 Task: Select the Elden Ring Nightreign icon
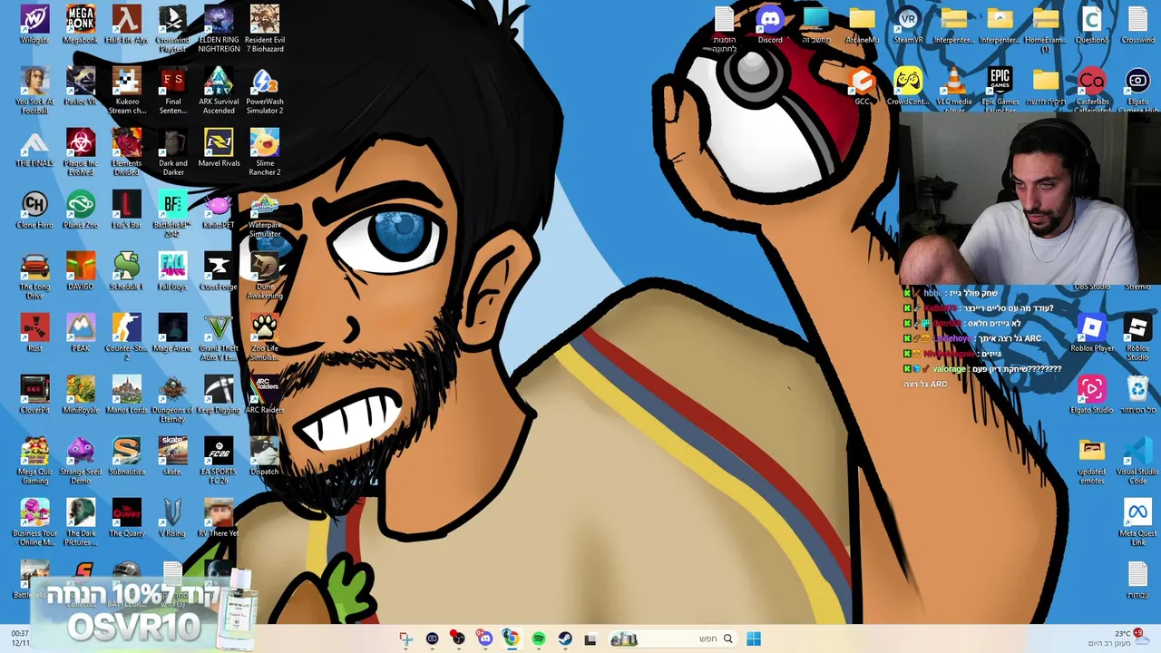pyautogui.click(x=219, y=29)
